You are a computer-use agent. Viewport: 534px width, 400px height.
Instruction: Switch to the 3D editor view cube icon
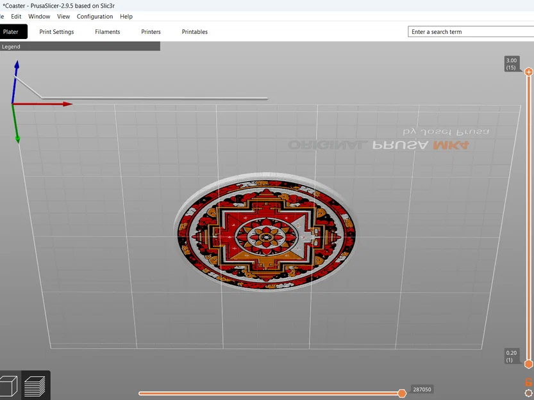(x=8, y=386)
